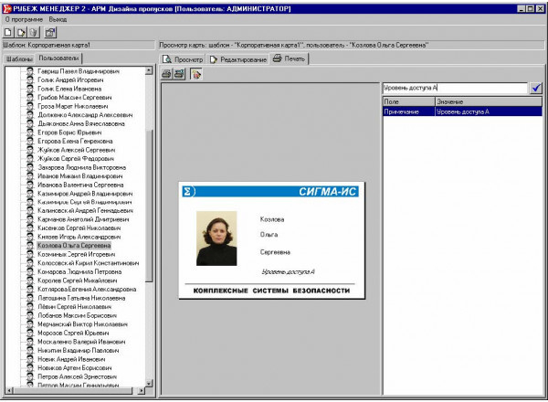Screen dimensions: 548x402
Task: Click the second printer icon in Print tab
Action: tap(179, 74)
